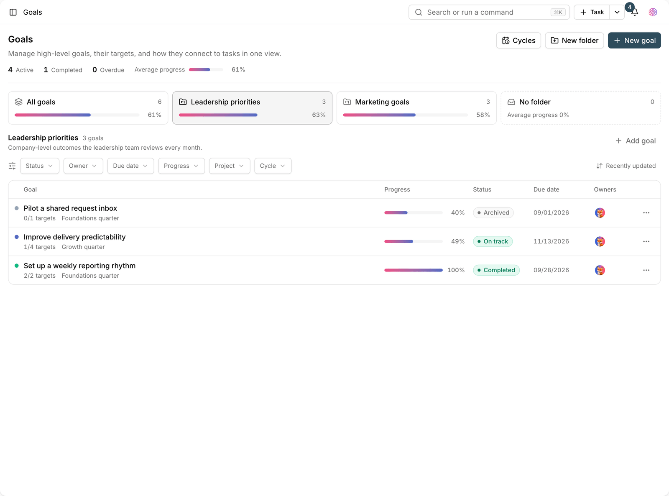669x496 pixels.
Task: Click the New goal button
Action: click(634, 41)
